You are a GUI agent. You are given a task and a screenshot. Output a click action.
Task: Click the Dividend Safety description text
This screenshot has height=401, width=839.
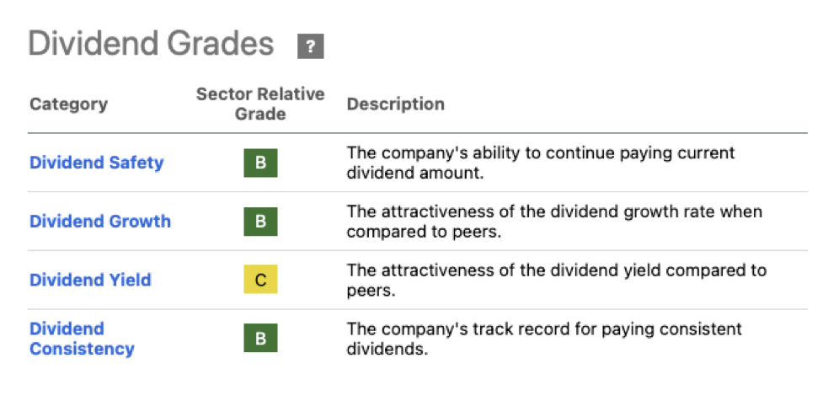coord(541,163)
